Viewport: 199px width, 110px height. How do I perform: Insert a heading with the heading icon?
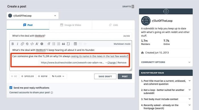49,44
